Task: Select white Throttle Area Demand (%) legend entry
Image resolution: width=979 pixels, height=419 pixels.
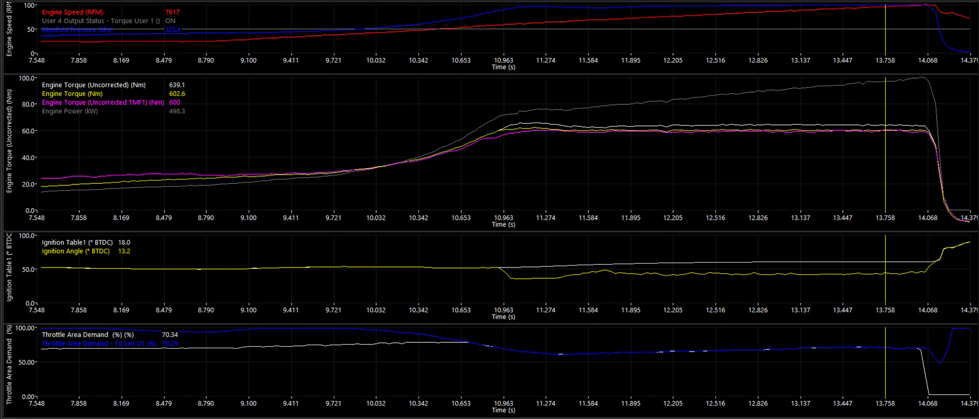Action: click(x=88, y=334)
